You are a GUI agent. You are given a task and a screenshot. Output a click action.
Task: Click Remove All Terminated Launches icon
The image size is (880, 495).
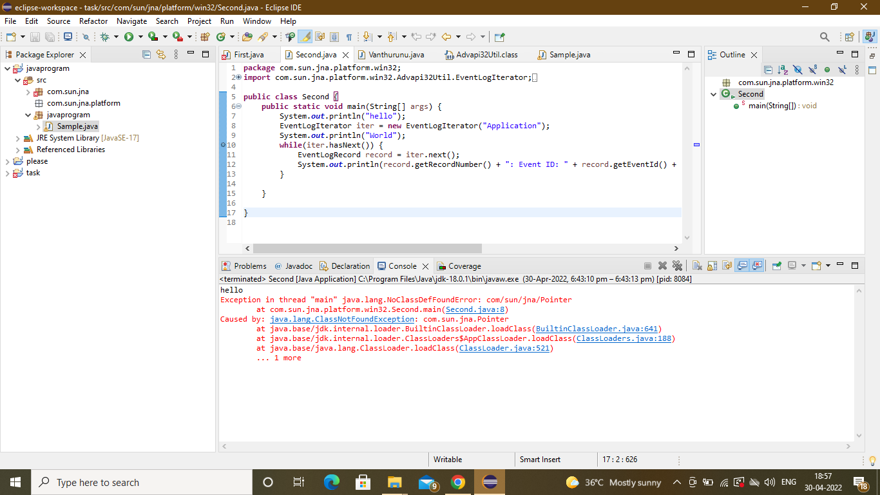coord(677,266)
